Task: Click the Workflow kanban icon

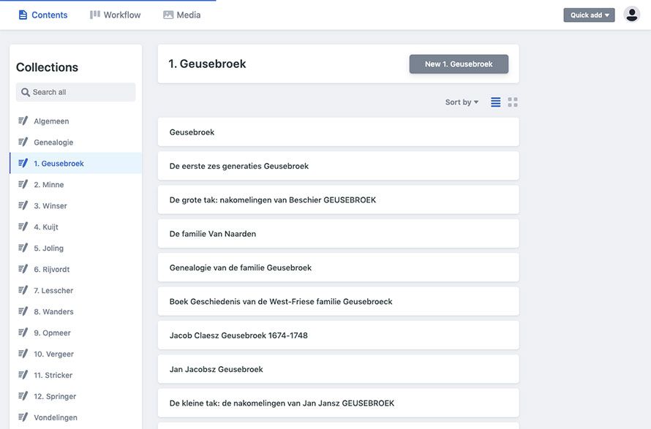Action: [95, 15]
